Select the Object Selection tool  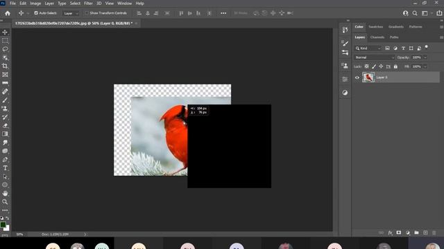coord(5,57)
